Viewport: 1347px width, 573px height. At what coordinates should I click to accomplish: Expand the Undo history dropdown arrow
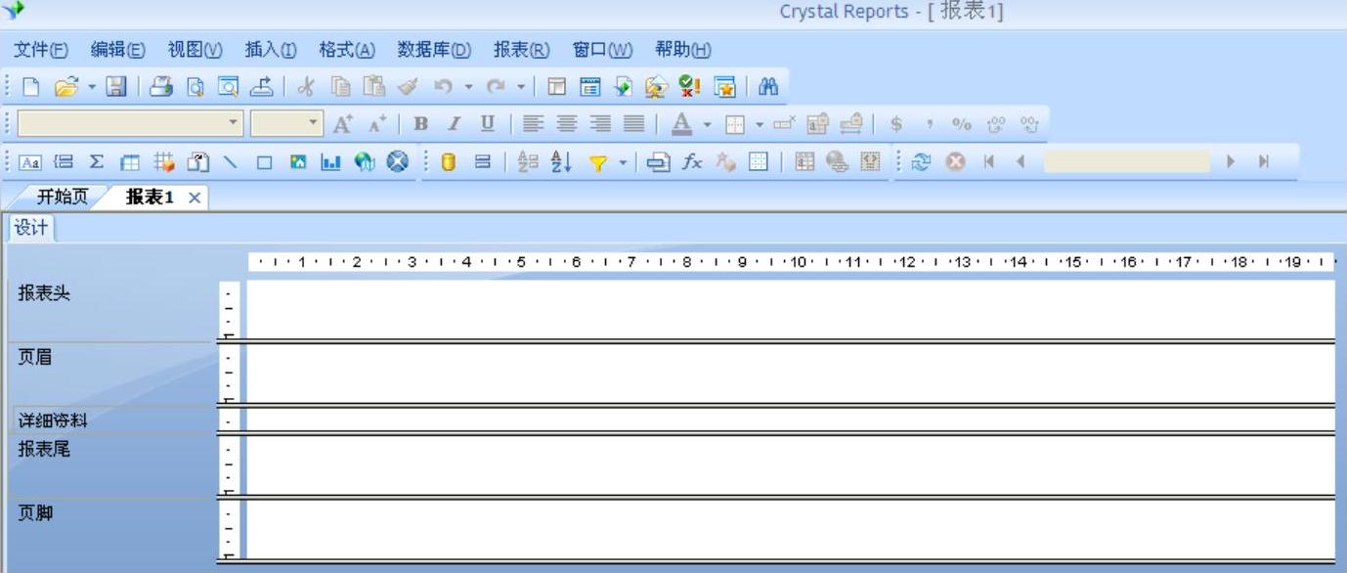tap(468, 87)
